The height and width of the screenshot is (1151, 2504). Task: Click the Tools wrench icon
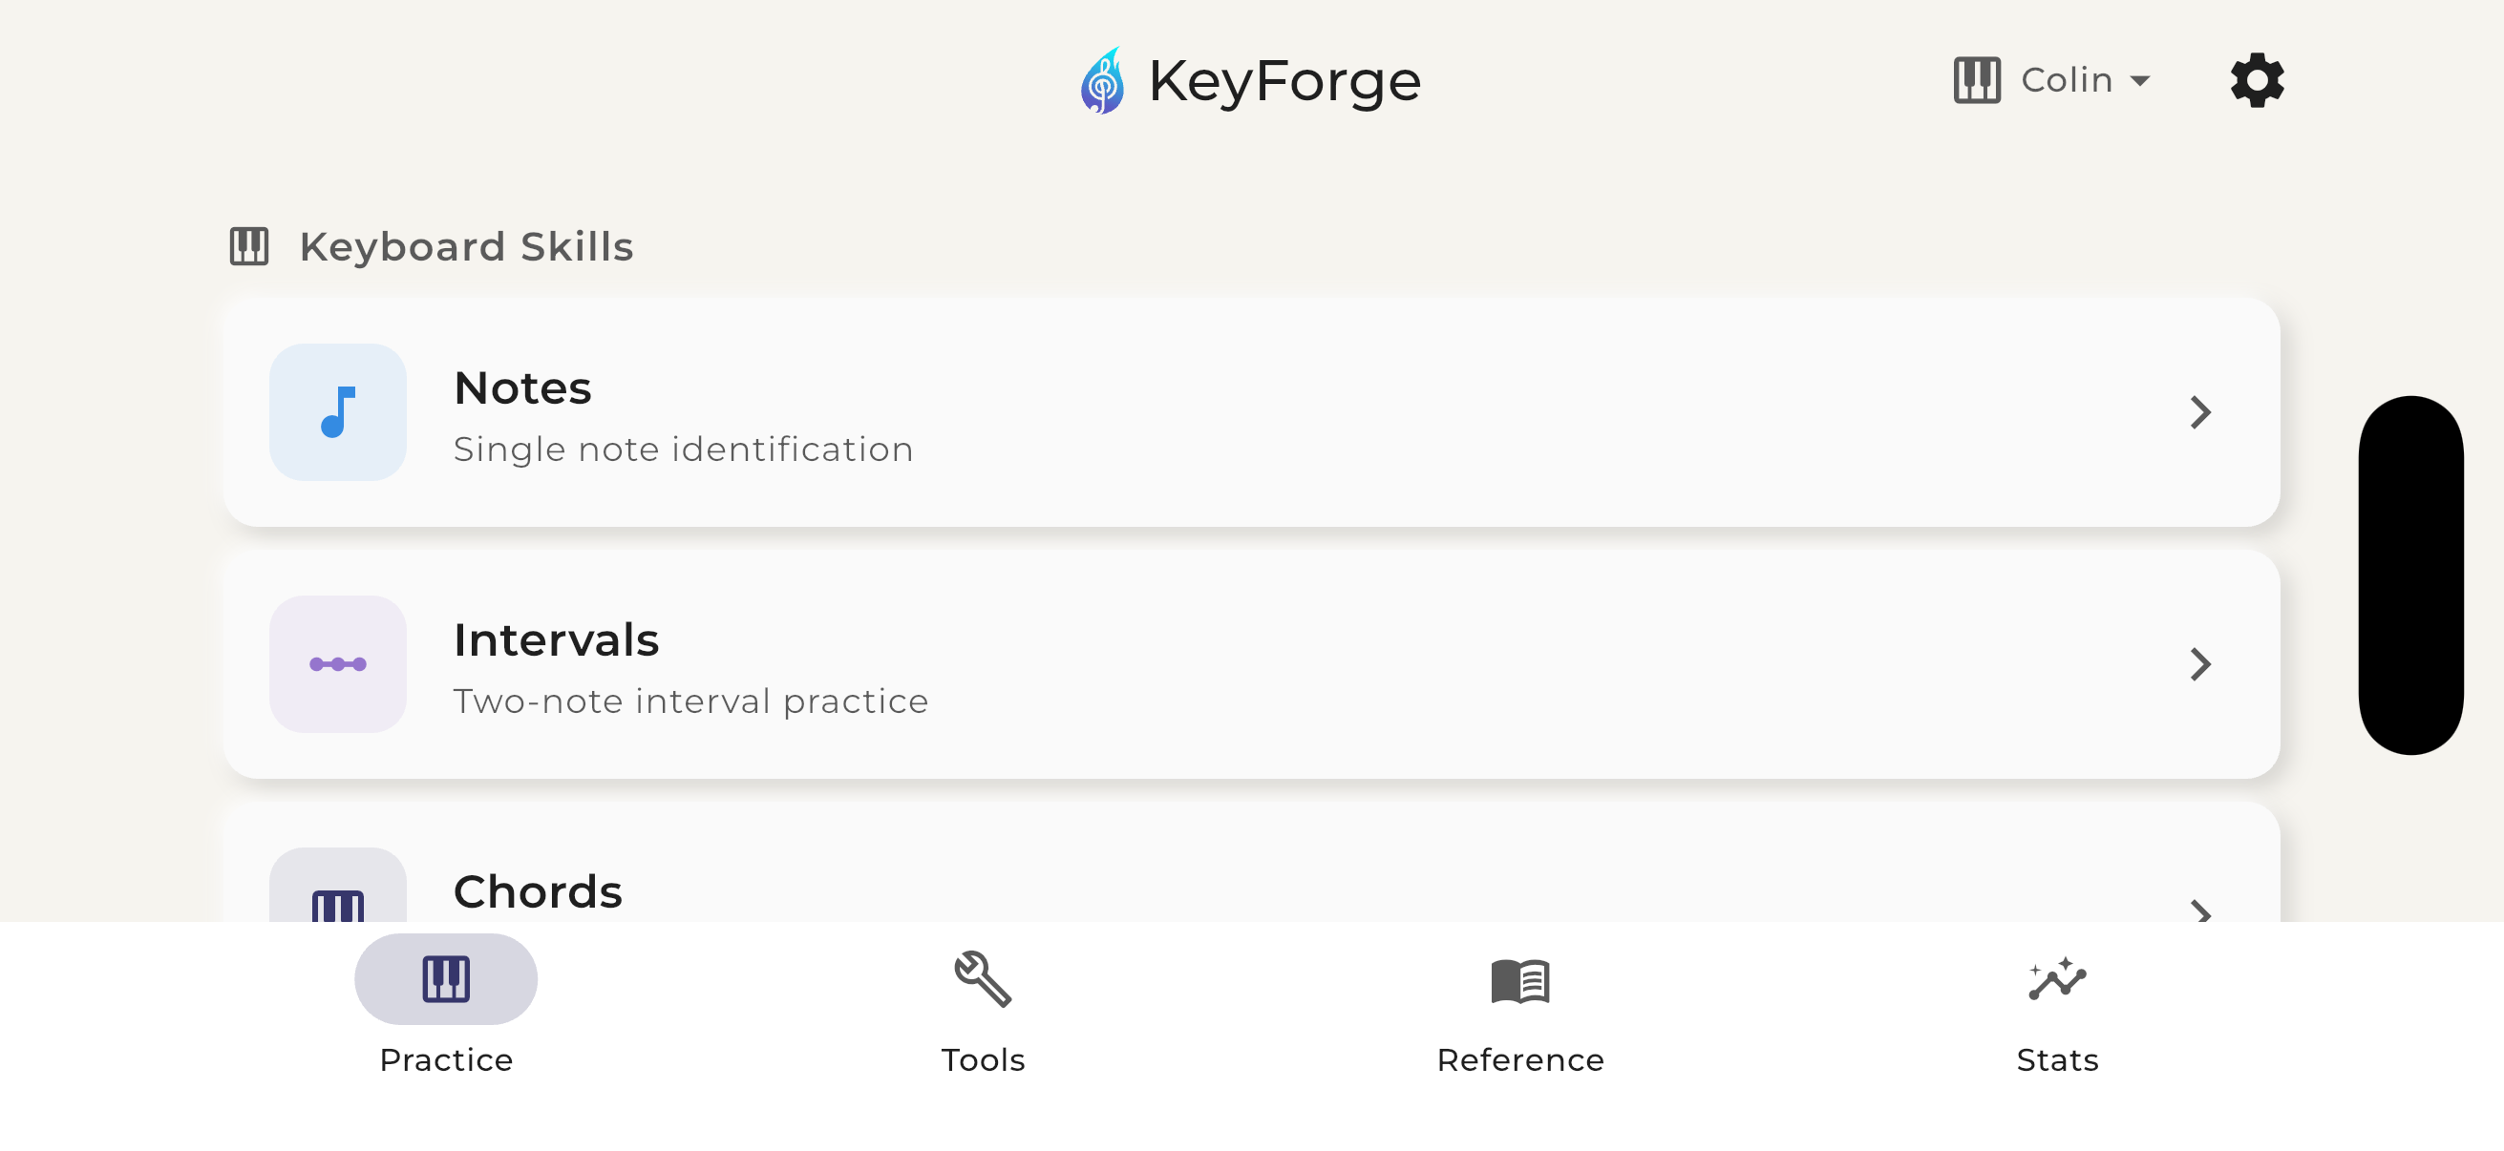tap(983, 981)
